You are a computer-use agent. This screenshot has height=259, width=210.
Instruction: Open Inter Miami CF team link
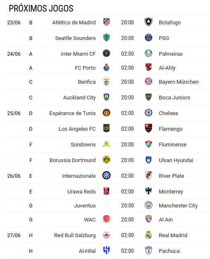[78, 54]
